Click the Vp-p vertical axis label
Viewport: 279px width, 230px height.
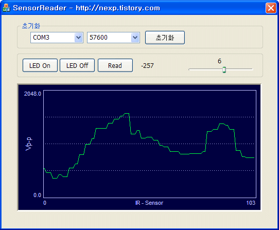29,144
